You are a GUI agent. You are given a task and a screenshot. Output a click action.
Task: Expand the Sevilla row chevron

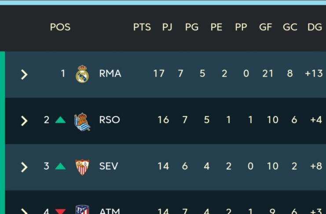point(24,167)
